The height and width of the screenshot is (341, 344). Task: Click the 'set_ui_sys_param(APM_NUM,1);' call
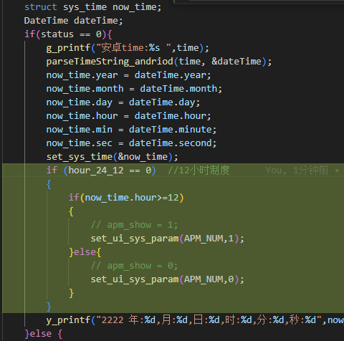(167, 239)
